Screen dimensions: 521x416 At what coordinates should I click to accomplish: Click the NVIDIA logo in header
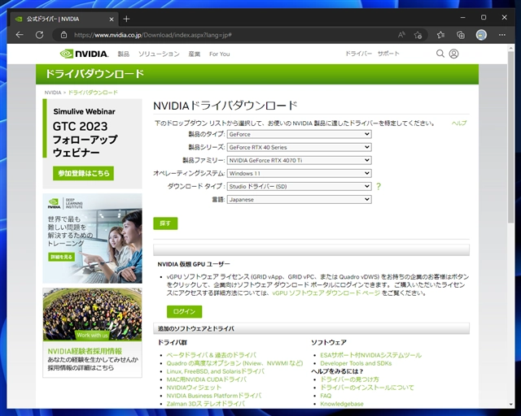click(84, 54)
